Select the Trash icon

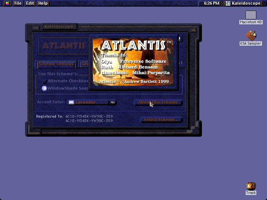[251, 188]
